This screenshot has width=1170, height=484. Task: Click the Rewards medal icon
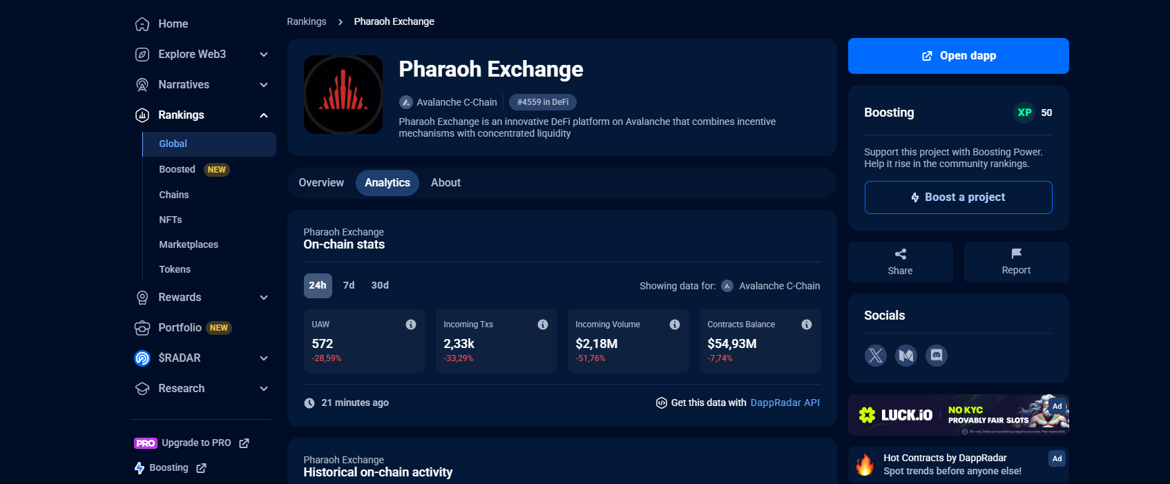142,298
